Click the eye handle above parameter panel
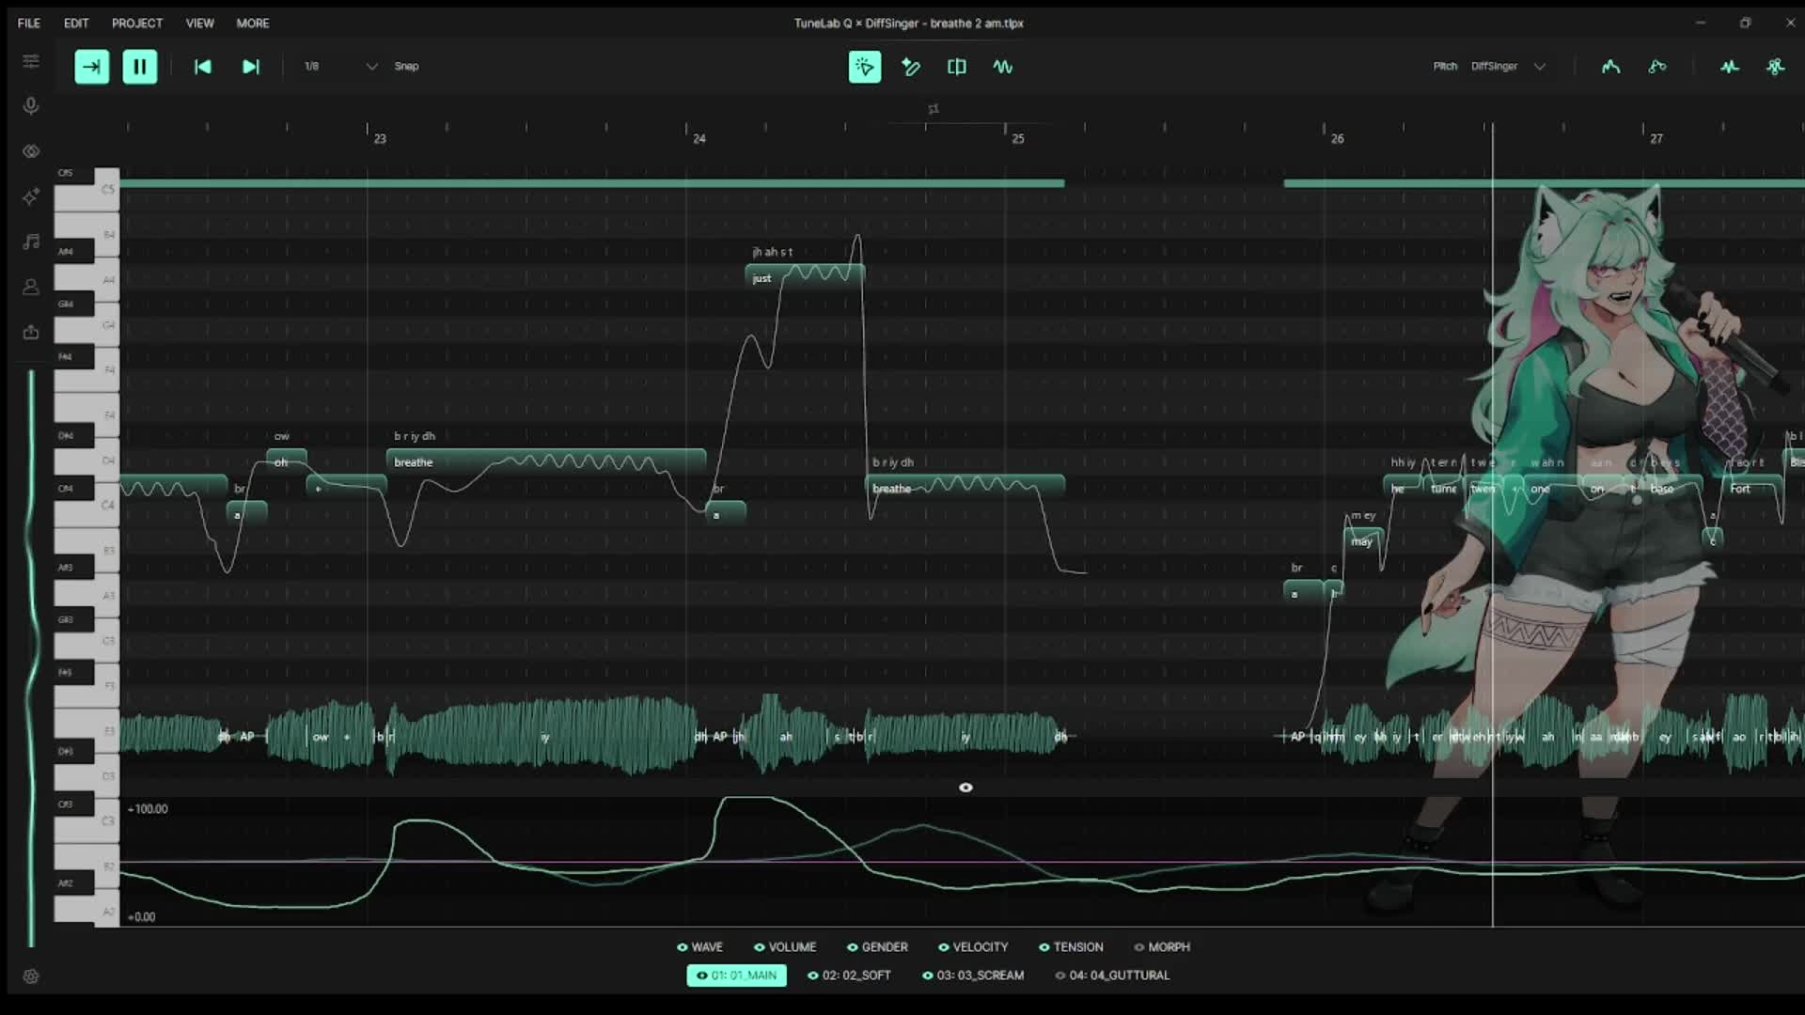The width and height of the screenshot is (1805, 1015). click(x=965, y=788)
